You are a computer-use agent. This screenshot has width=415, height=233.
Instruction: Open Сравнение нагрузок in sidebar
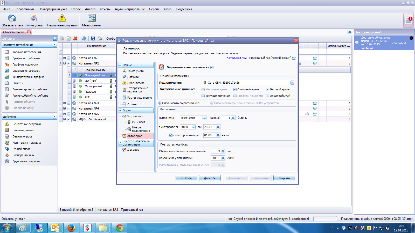point(26,71)
